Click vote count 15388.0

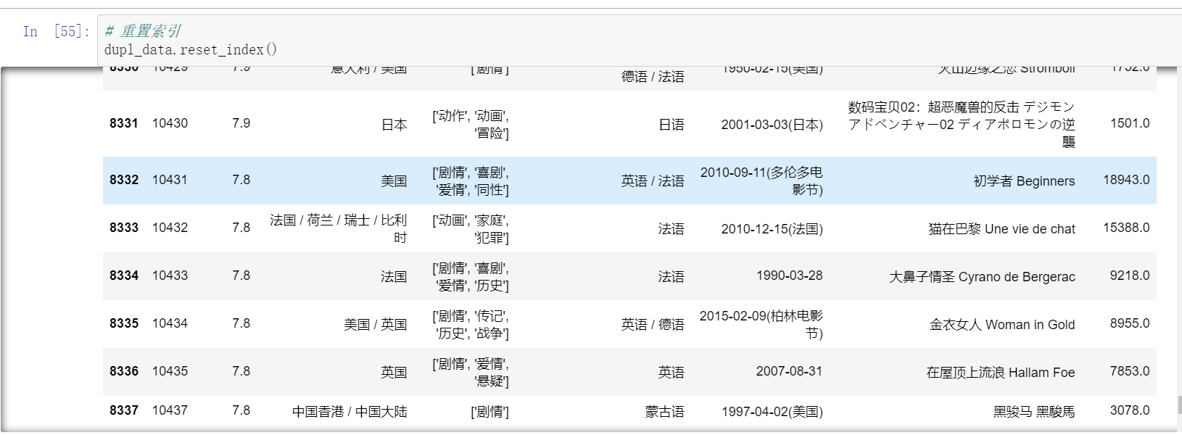pos(1126,228)
